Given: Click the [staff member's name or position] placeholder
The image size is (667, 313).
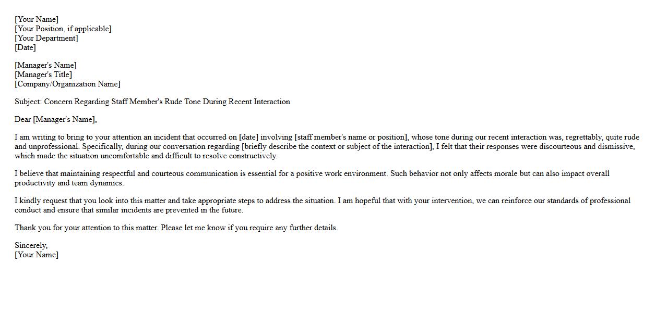Looking at the screenshot, I should [x=351, y=137].
